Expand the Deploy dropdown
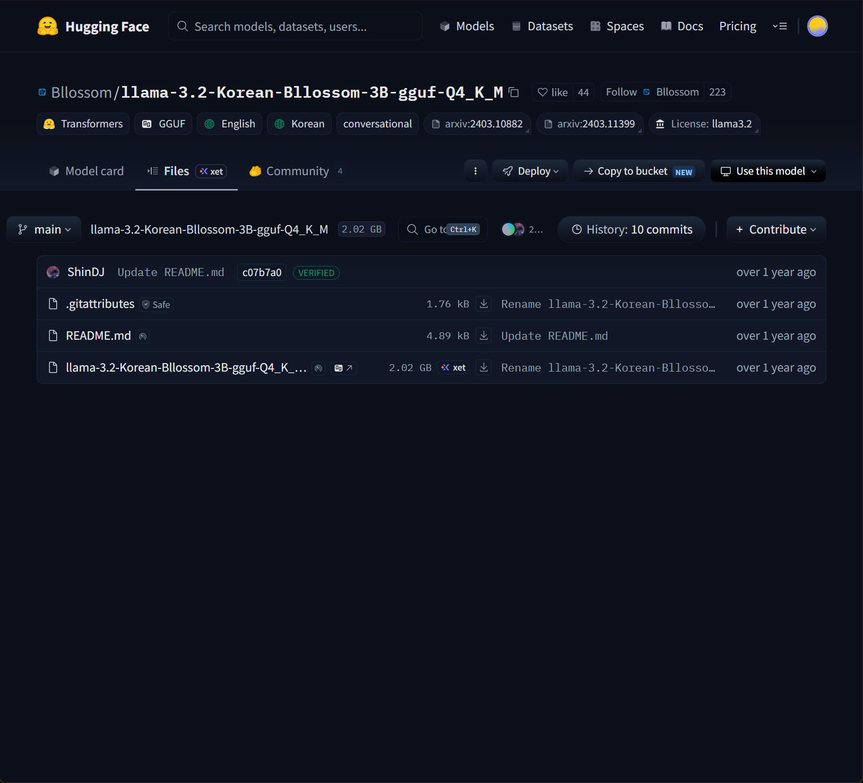This screenshot has height=783, width=863. [530, 171]
